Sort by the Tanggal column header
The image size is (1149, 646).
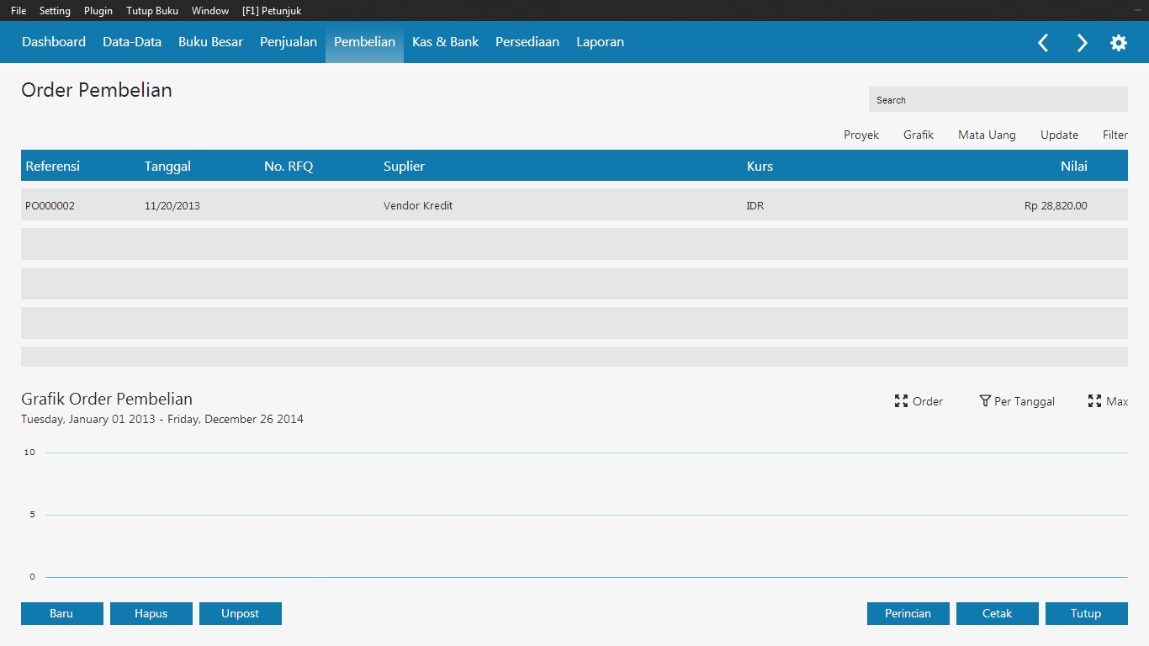167,167
